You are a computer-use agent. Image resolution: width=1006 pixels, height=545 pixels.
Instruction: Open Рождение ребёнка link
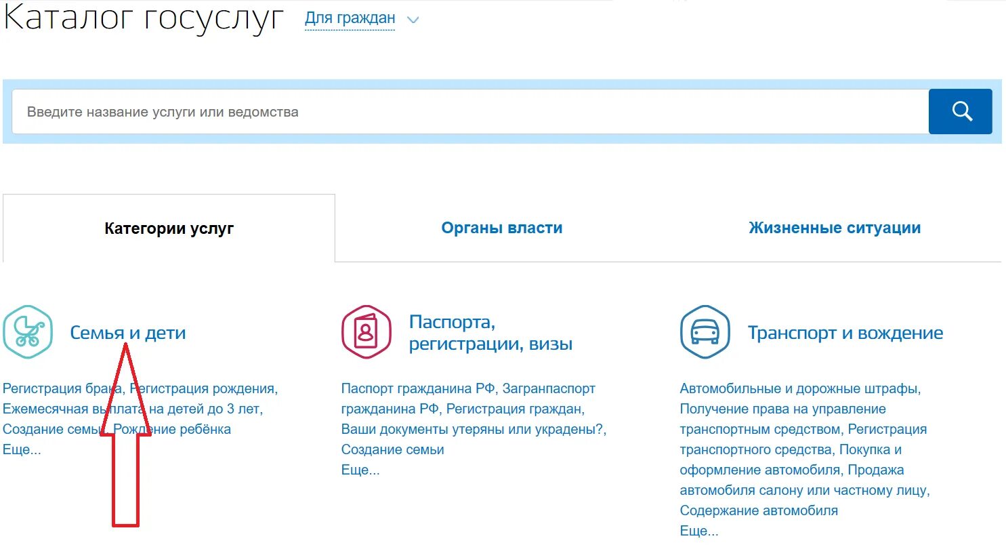(172, 430)
